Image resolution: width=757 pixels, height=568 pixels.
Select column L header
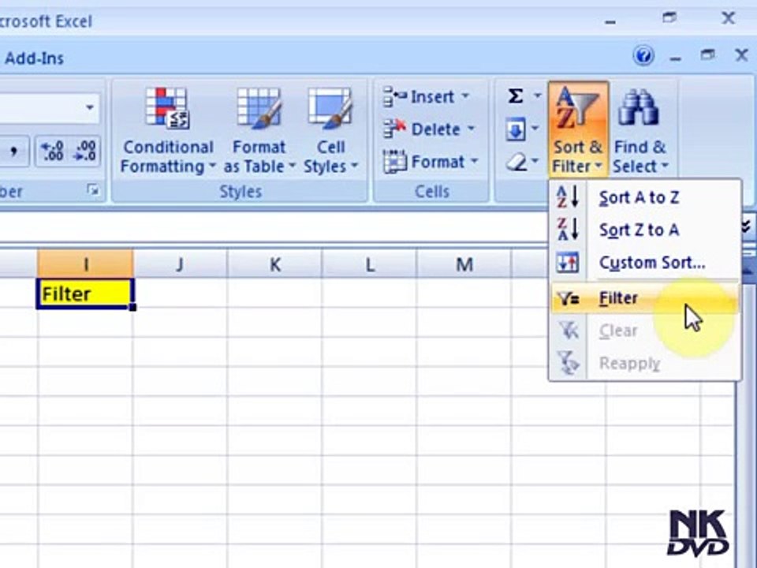pyautogui.click(x=369, y=263)
